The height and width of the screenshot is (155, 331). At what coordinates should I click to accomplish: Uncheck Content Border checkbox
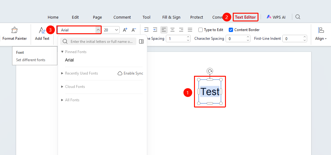[x=231, y=30]
